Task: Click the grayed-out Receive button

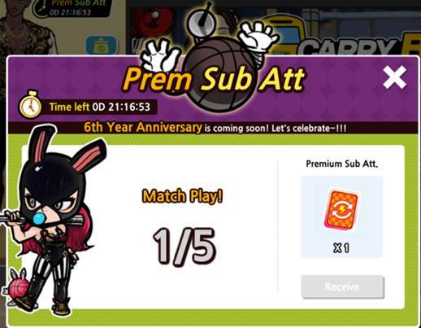Action: (x=342, y=287)
